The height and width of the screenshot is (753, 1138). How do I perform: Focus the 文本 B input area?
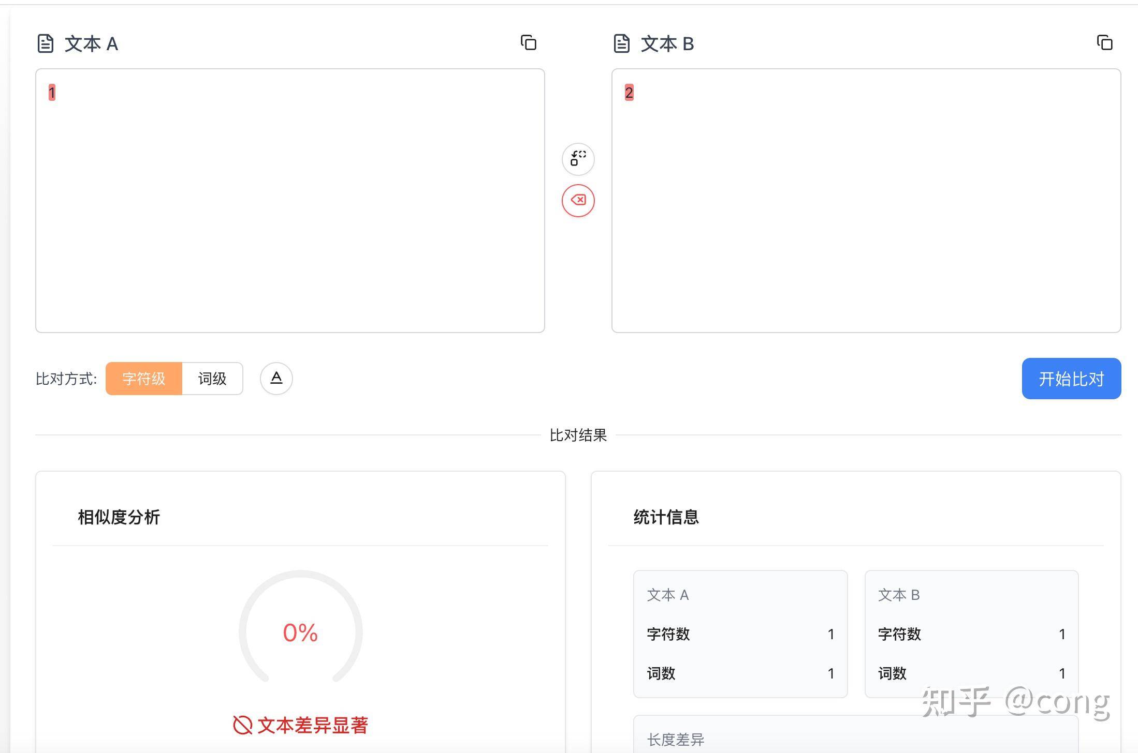[866, 201]
